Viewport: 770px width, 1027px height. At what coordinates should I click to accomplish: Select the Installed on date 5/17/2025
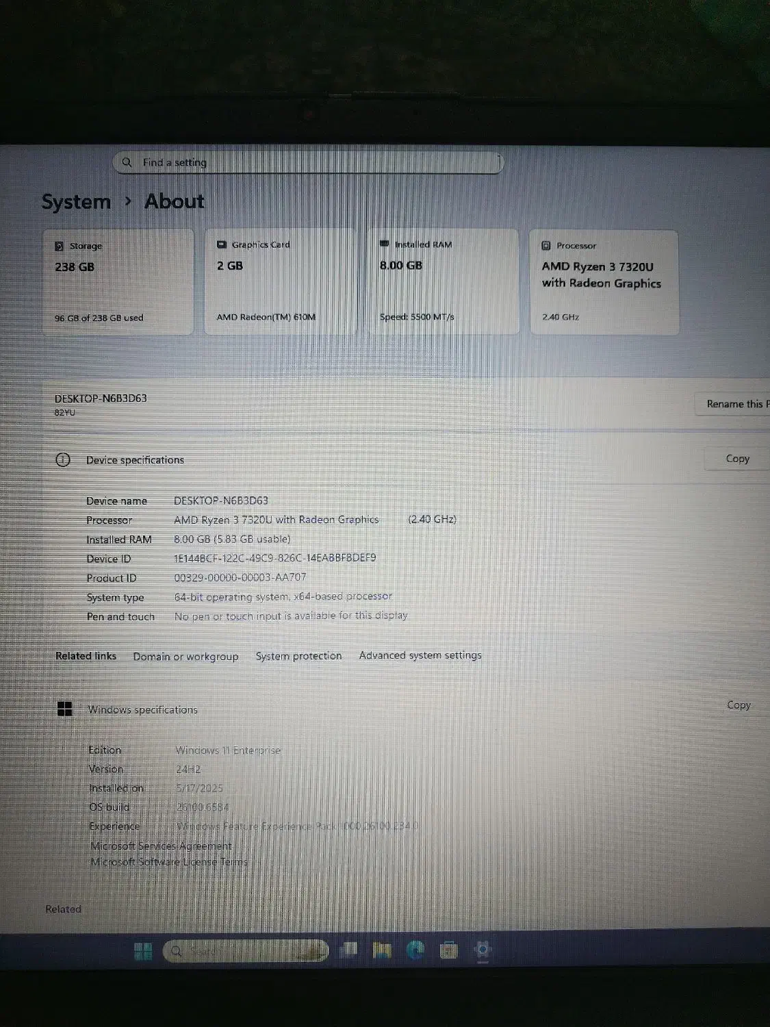[199, 788]
